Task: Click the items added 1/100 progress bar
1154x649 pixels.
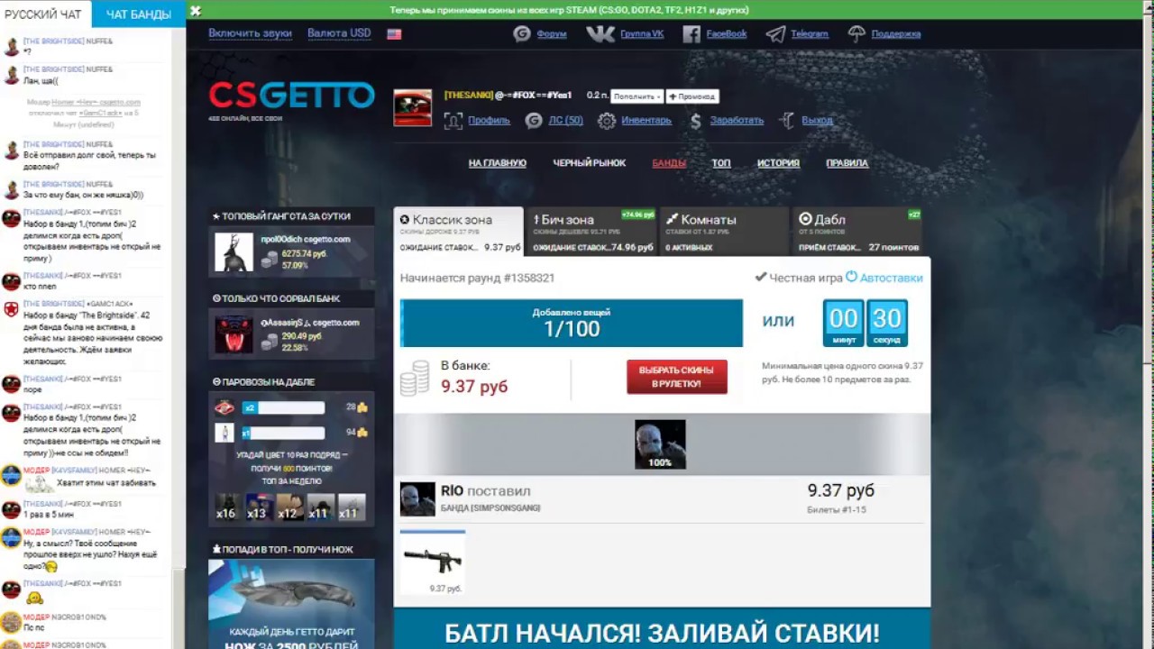Action: [572, 324]
